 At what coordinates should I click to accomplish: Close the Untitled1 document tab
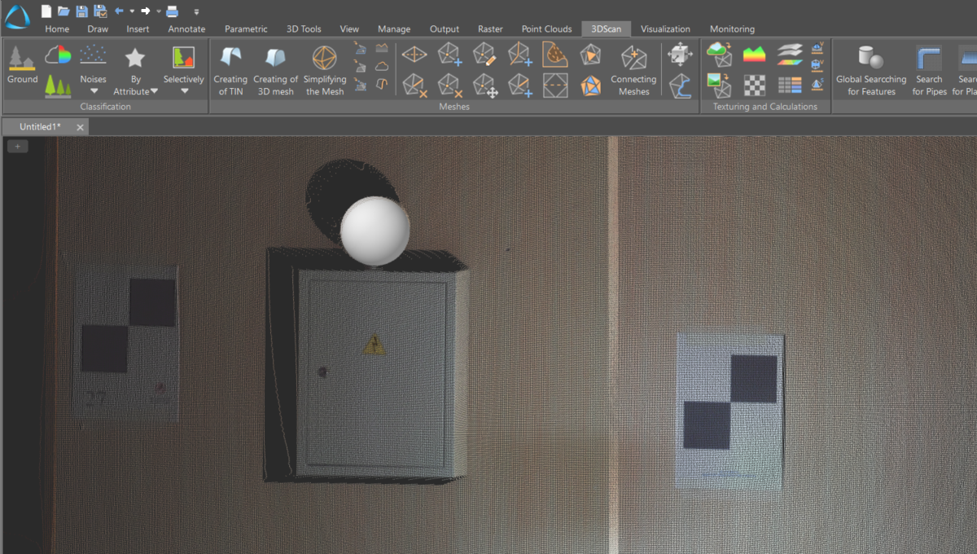pyautogui.click(x=80, y=127)
